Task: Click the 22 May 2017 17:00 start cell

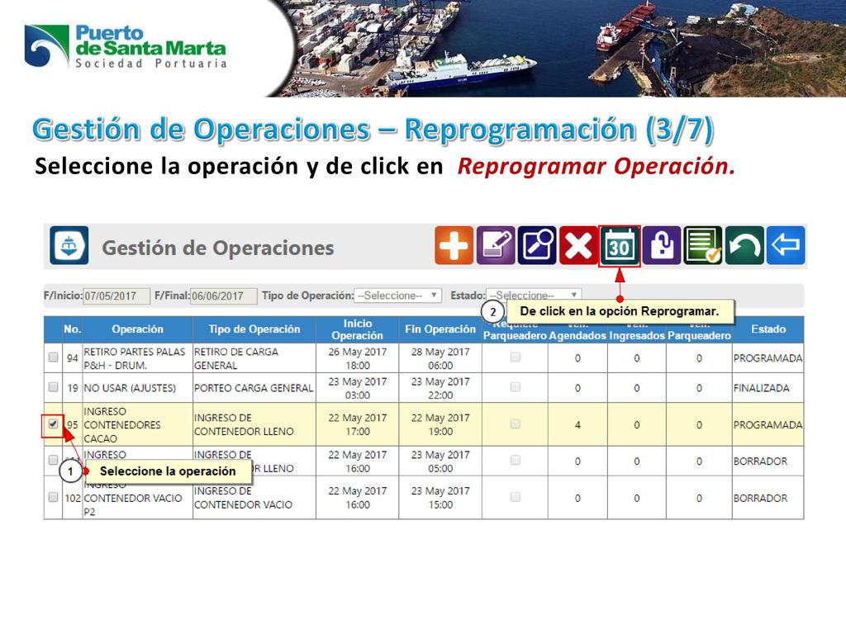Action: (357, 424)
